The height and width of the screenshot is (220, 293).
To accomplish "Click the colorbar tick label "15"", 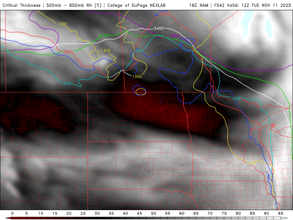I will click(x=55, y=213).
